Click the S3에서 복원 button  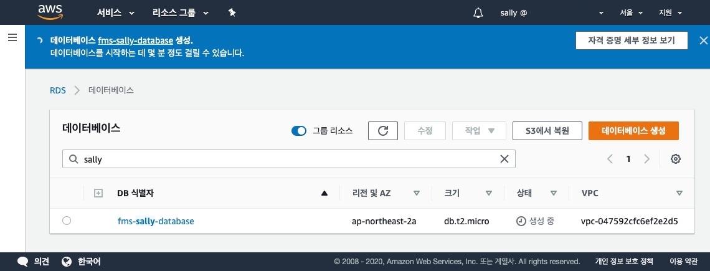tap(547, 131)
